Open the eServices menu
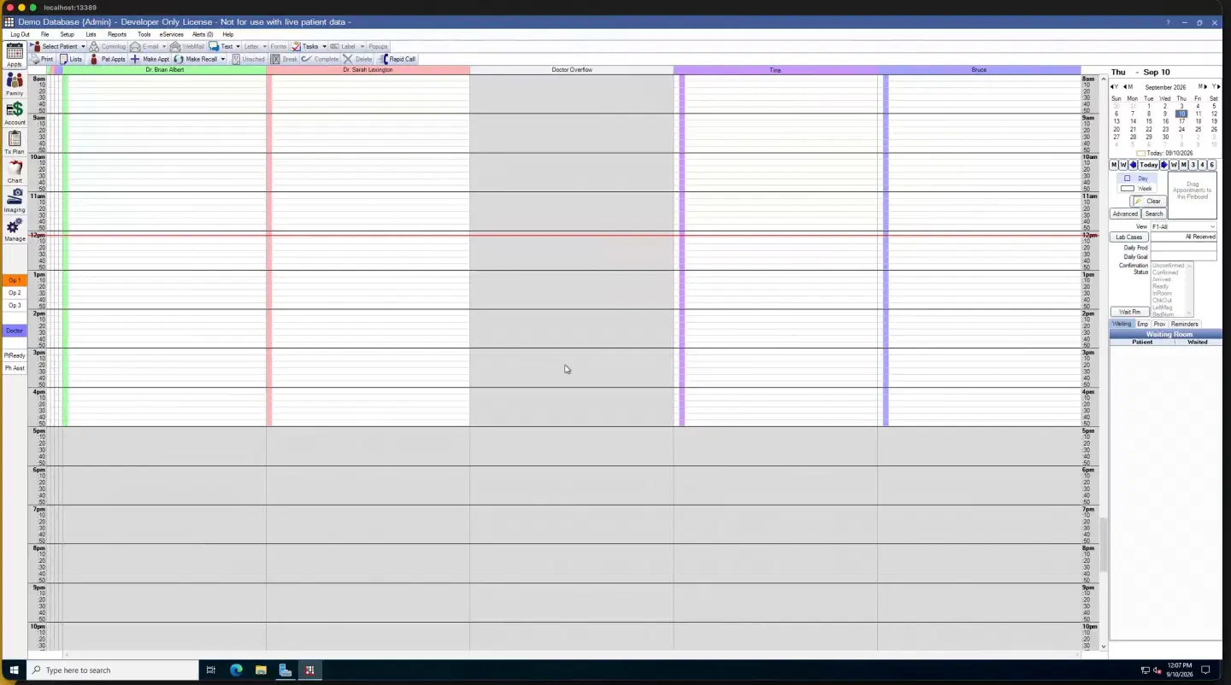The height and width of the screenshot is (685, 1231). [172, 34]
